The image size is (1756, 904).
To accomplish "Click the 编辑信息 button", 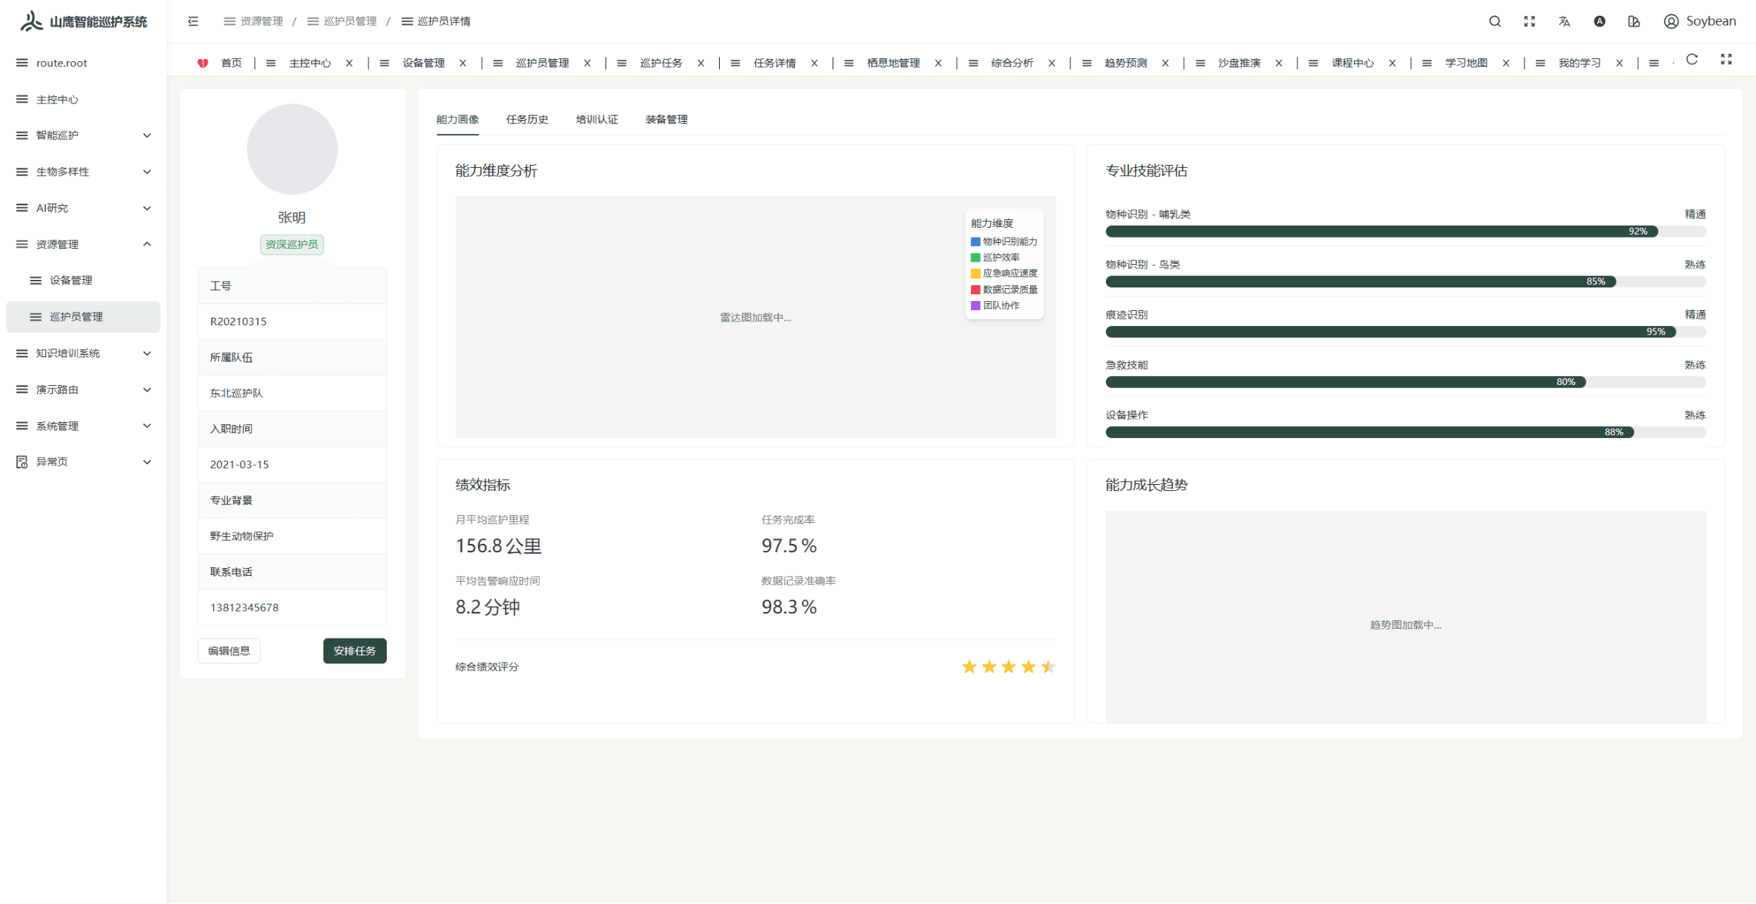I will [x=229, y=651].
